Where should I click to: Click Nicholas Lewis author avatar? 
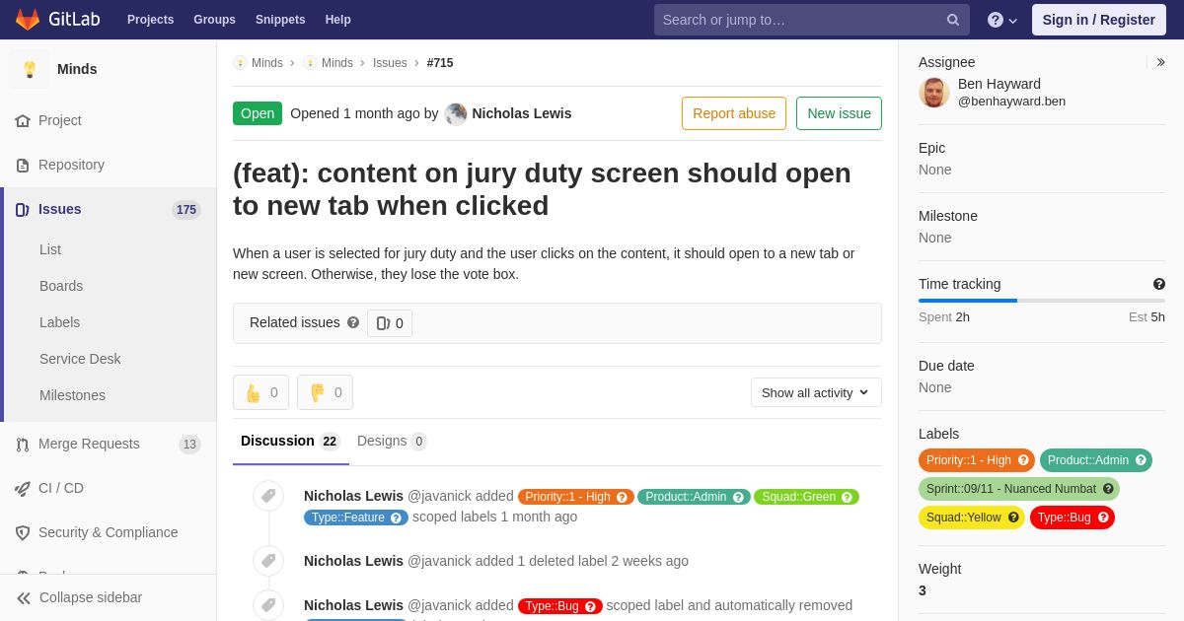pos(456,113)
